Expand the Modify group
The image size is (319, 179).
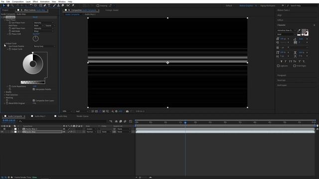click(x=4, y=92)
